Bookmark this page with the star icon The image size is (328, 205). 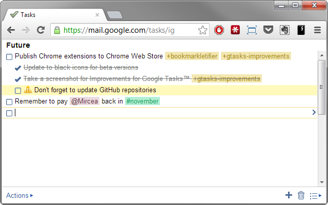tap(202, 30)
